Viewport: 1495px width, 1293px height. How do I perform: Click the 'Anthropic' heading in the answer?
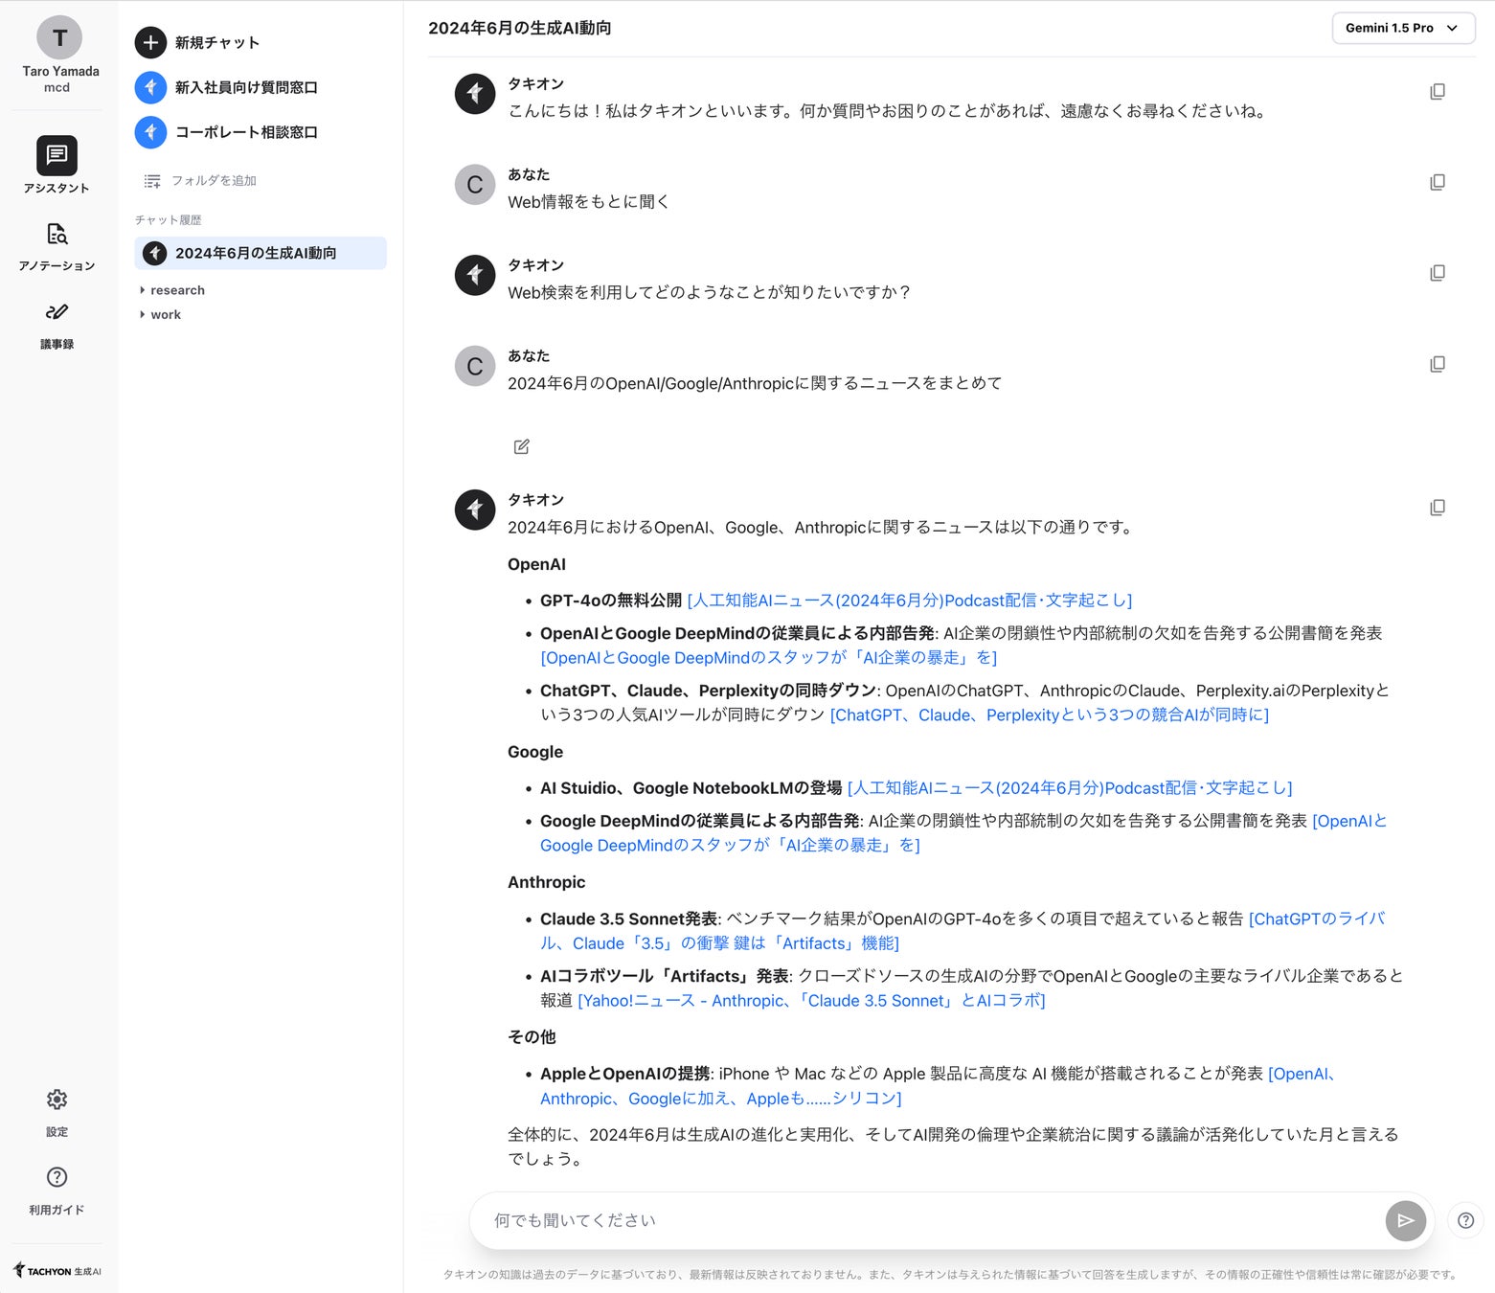tap(546, 882)
